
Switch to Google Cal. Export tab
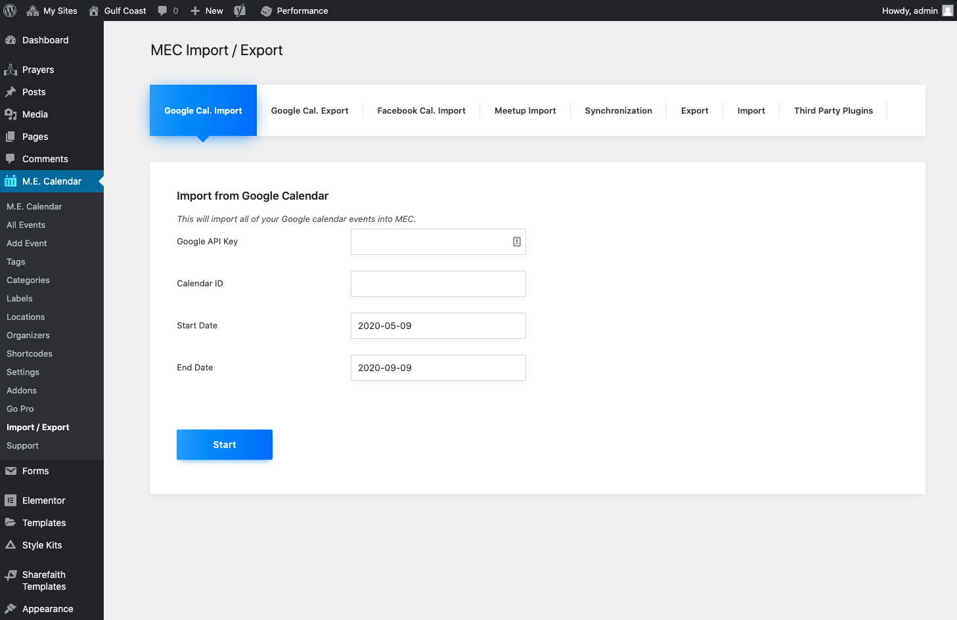point(309,110)
